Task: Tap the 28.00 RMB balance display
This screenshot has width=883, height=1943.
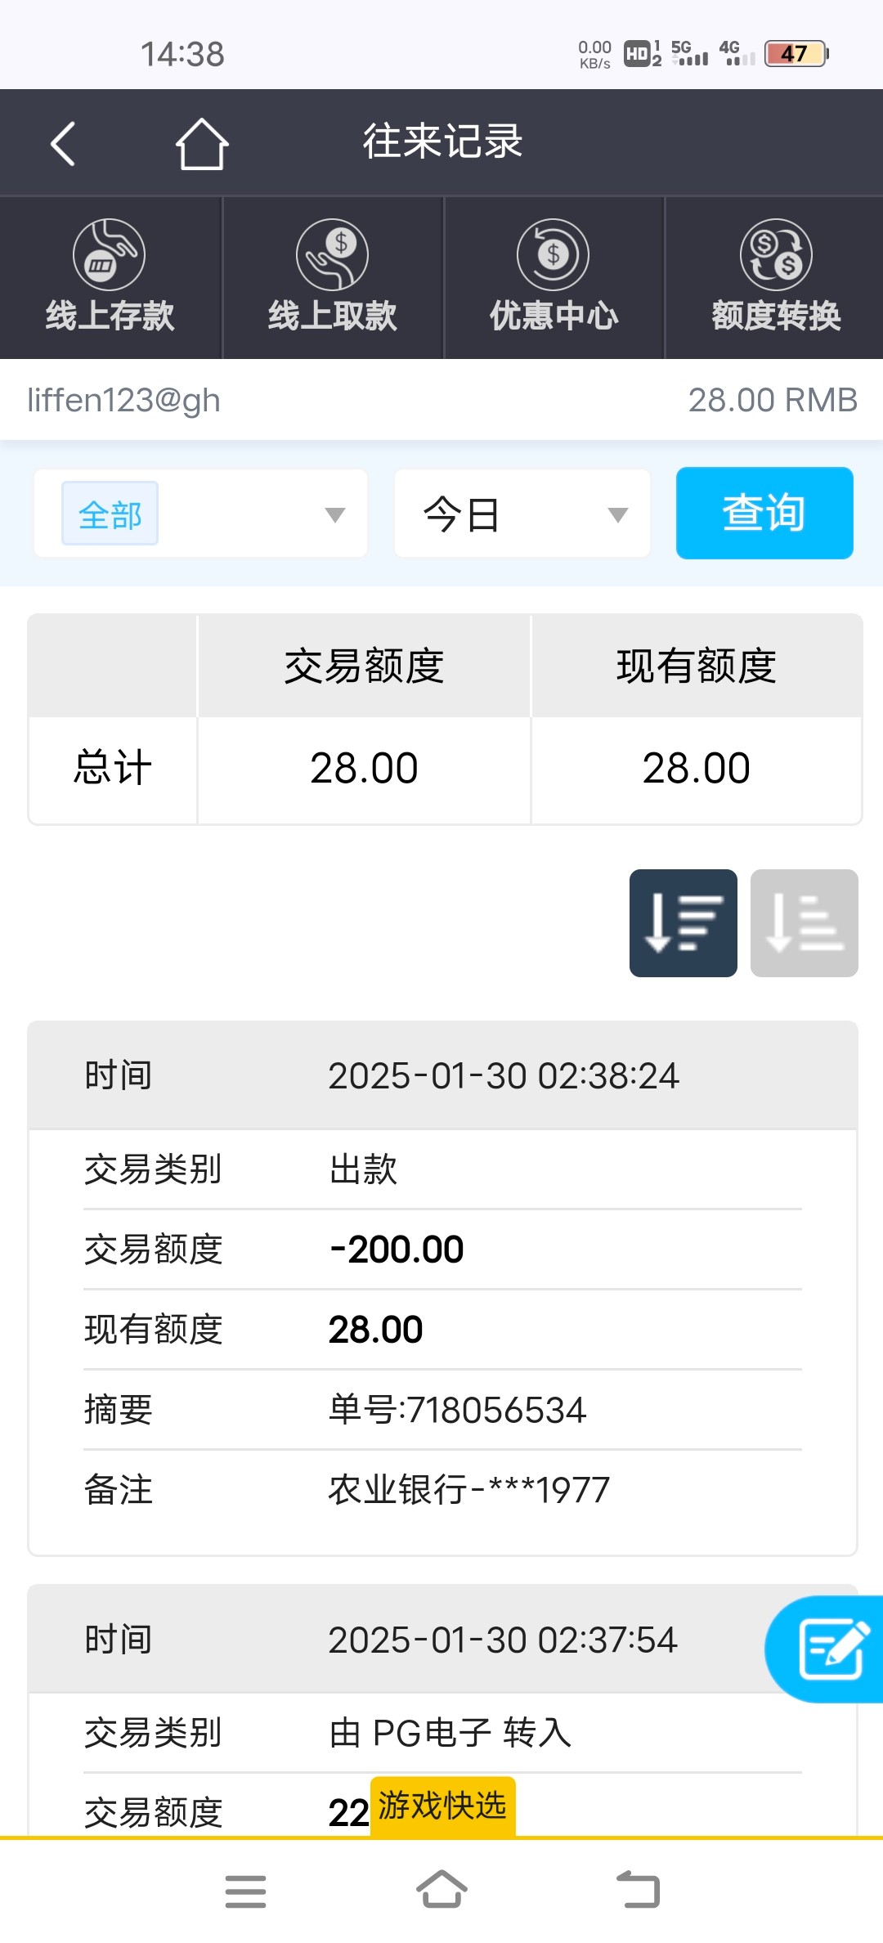Action: (772, 400)
